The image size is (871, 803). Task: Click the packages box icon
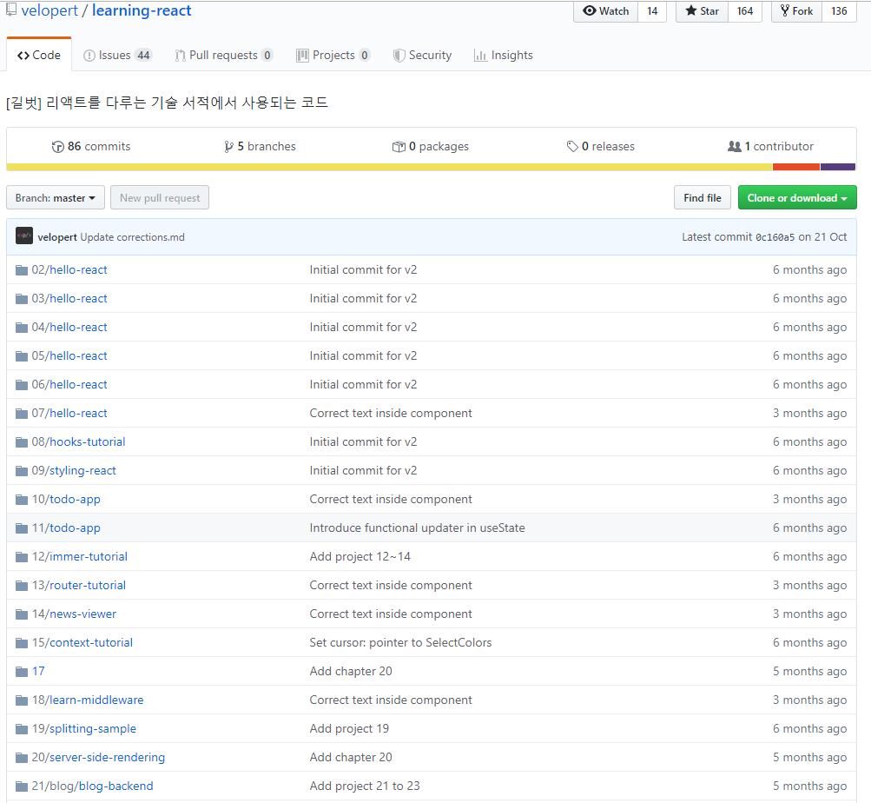click(x=399, y=147)
